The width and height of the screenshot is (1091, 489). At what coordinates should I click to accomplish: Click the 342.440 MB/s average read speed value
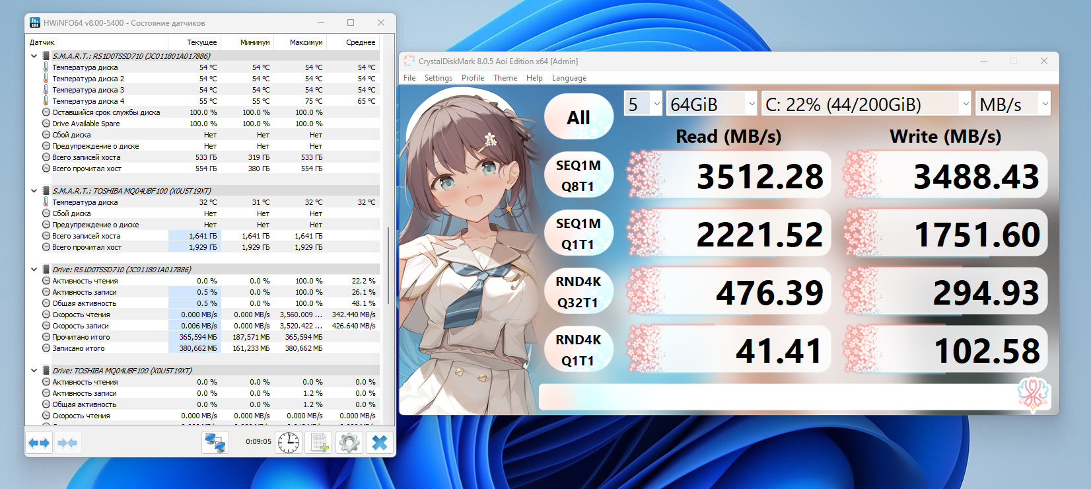pos(353,315)
